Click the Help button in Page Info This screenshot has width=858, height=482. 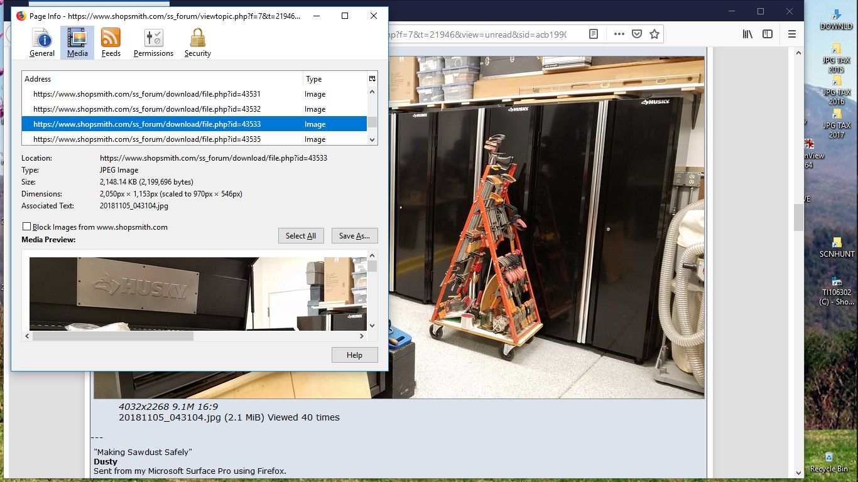coord(354,355)
